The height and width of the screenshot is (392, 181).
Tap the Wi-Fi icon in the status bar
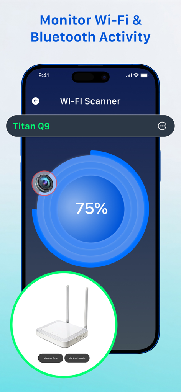click(136, 75)
